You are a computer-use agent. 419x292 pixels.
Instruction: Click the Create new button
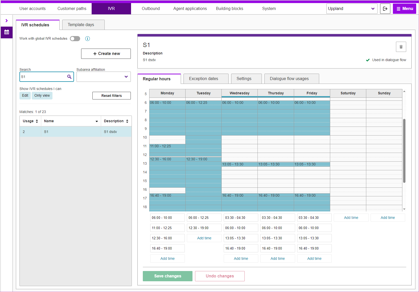tap(106, 54)
